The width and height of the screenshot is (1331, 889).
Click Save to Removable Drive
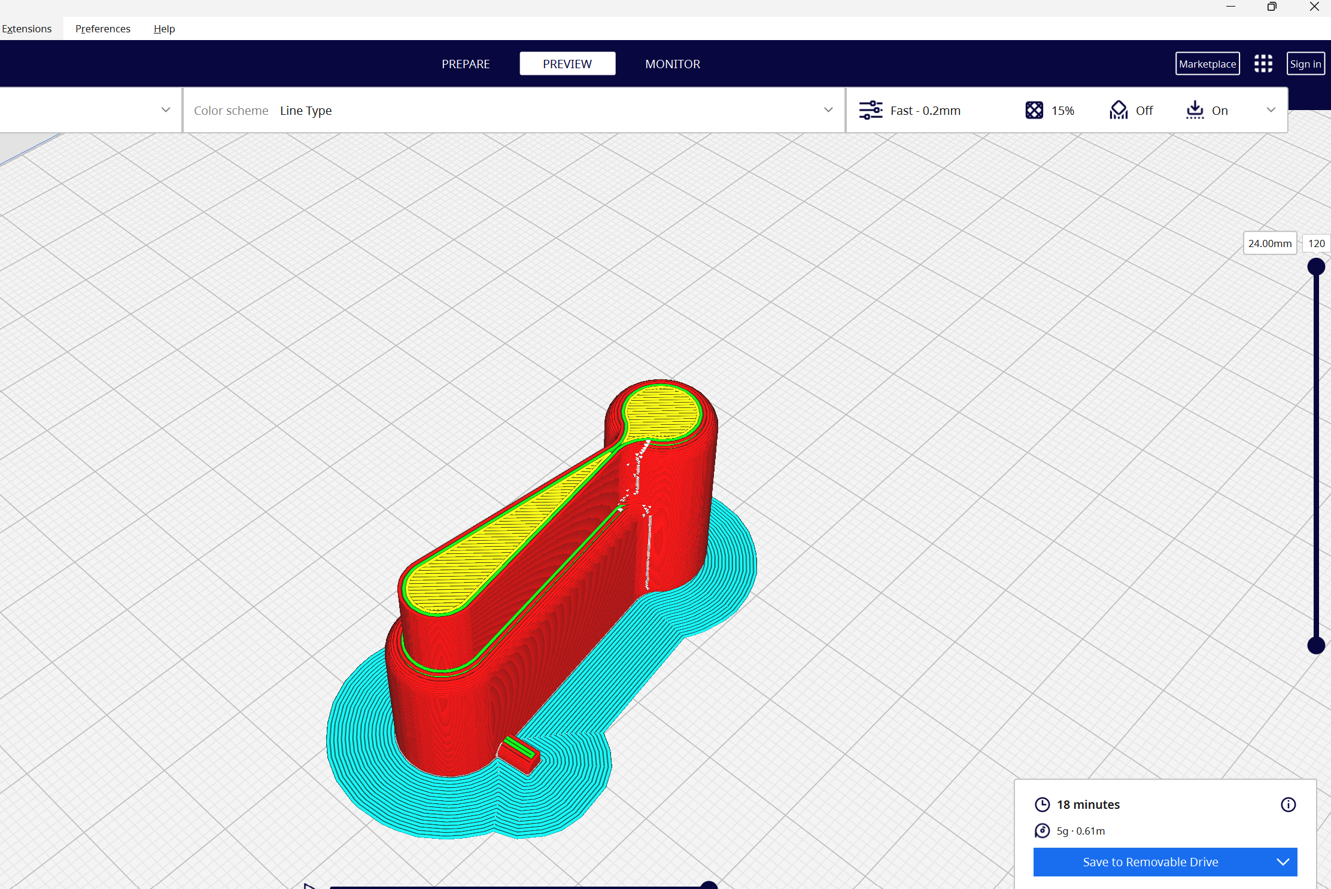(1150, 862)
